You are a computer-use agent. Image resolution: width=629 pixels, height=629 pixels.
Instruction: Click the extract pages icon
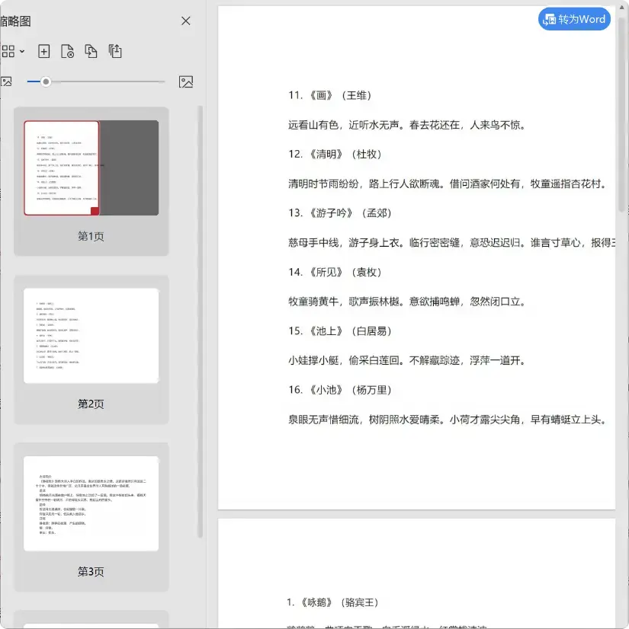[x=114, y=51]
